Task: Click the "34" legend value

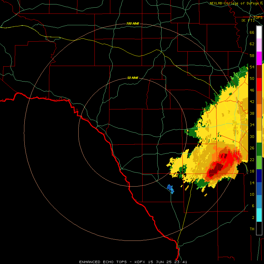Action: tap(252, 125)
